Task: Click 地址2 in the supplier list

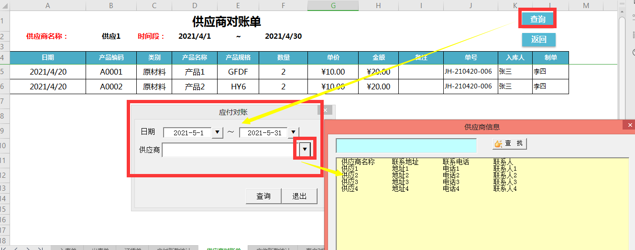Action: pos(400,175)
